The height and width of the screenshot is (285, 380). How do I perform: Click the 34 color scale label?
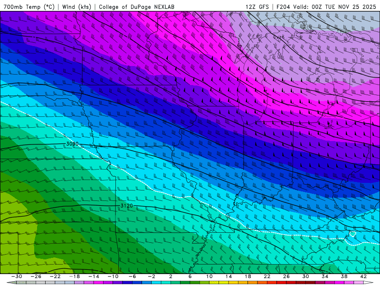pyautogui.click(x=325, y=276)
